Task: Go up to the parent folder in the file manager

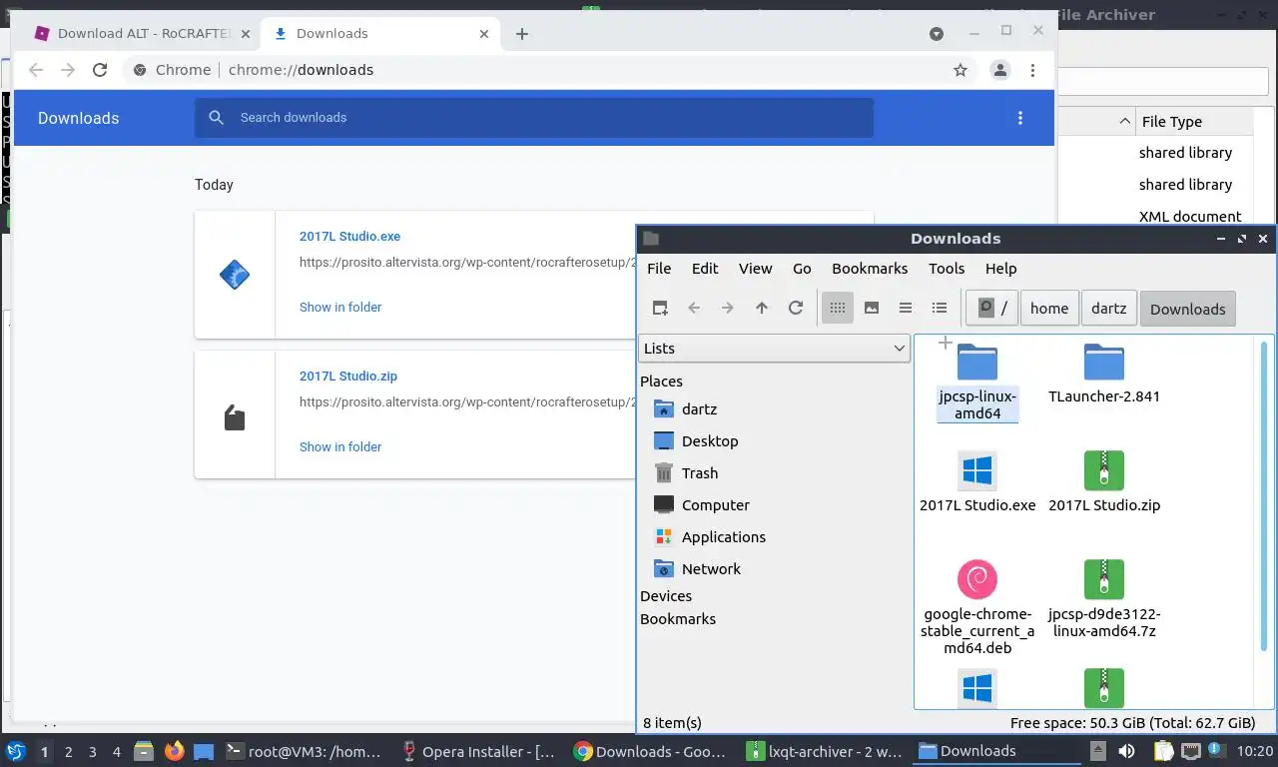Action: click(x=762, y=308)
